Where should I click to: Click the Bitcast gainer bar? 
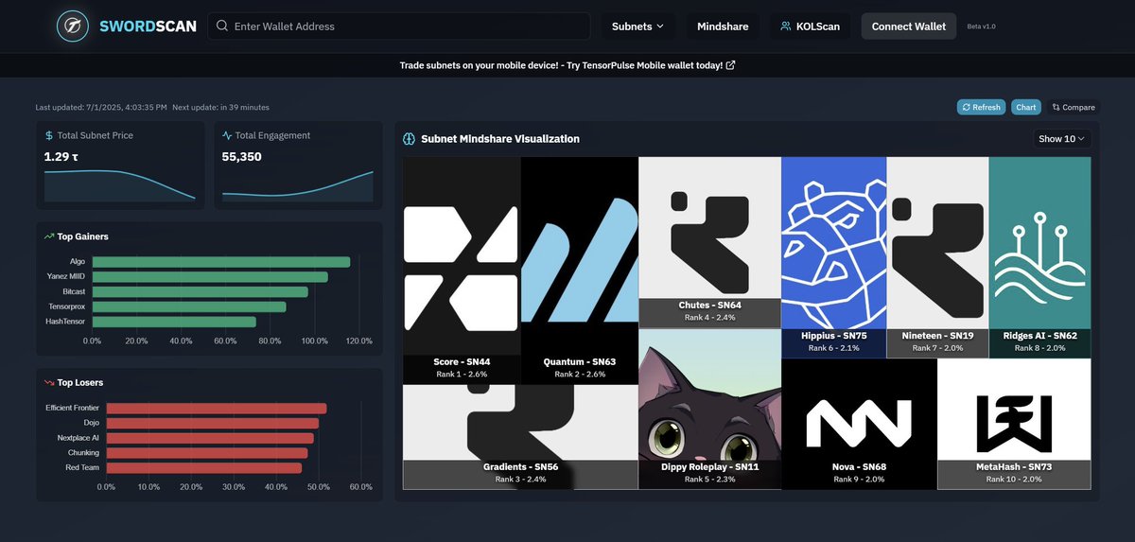pos(200,292)
